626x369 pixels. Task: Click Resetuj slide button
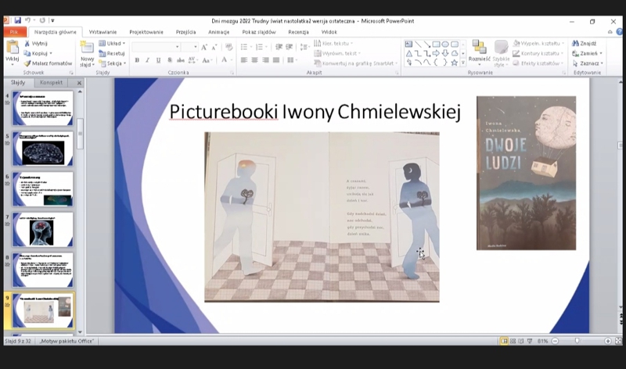112,53
